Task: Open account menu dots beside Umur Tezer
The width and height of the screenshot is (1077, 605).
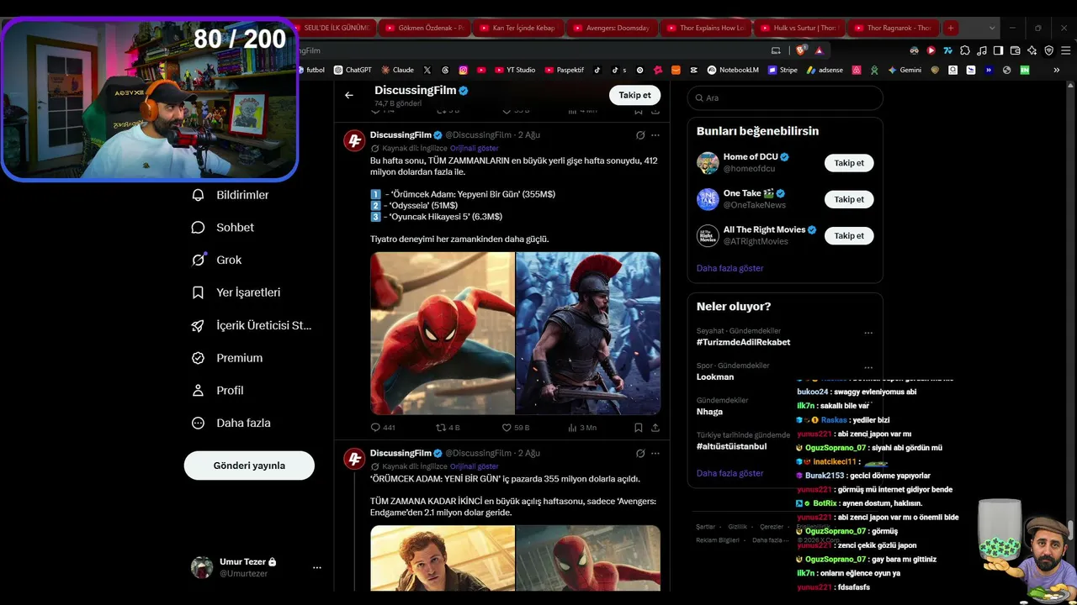Action: pos(317,568)
